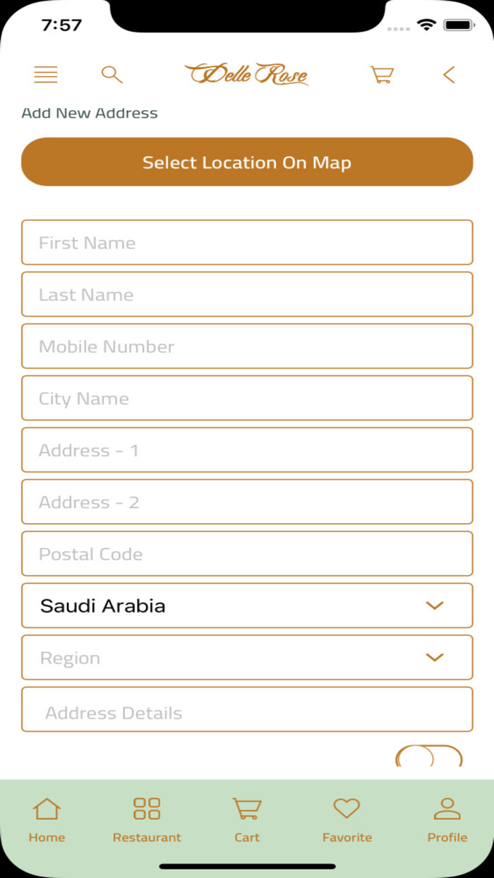
Task: Tap the Delle Rose logo
Action: click(246, 74)
